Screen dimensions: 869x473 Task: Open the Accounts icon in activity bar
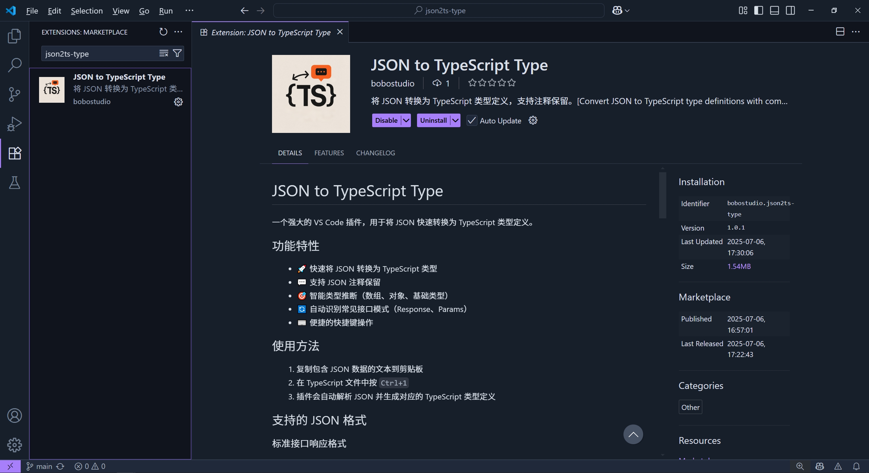[x=14, y=416]
